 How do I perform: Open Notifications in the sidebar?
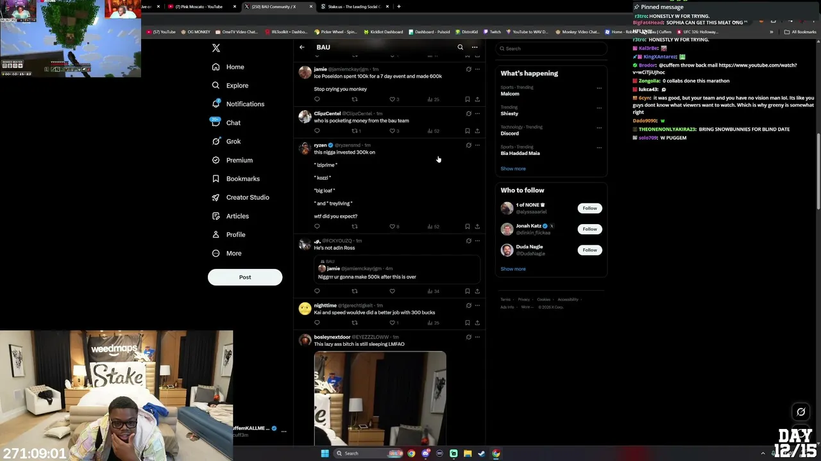[238, 104]
